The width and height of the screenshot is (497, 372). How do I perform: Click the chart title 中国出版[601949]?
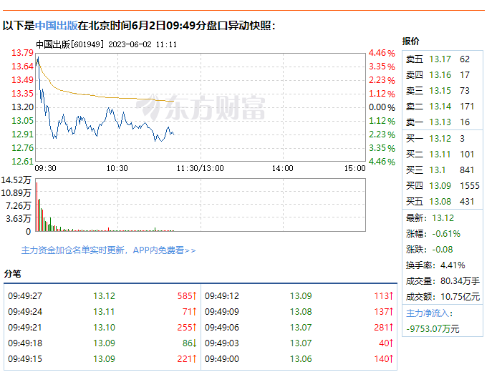tap(69, 44)
